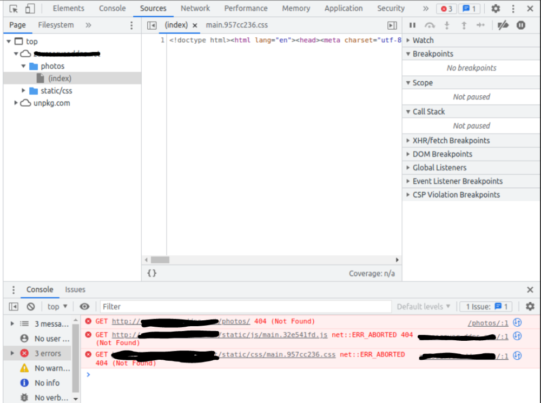This screenshot has height=403, width=541.
Task: Open console settings gear icon
Action: pos(530,306)
